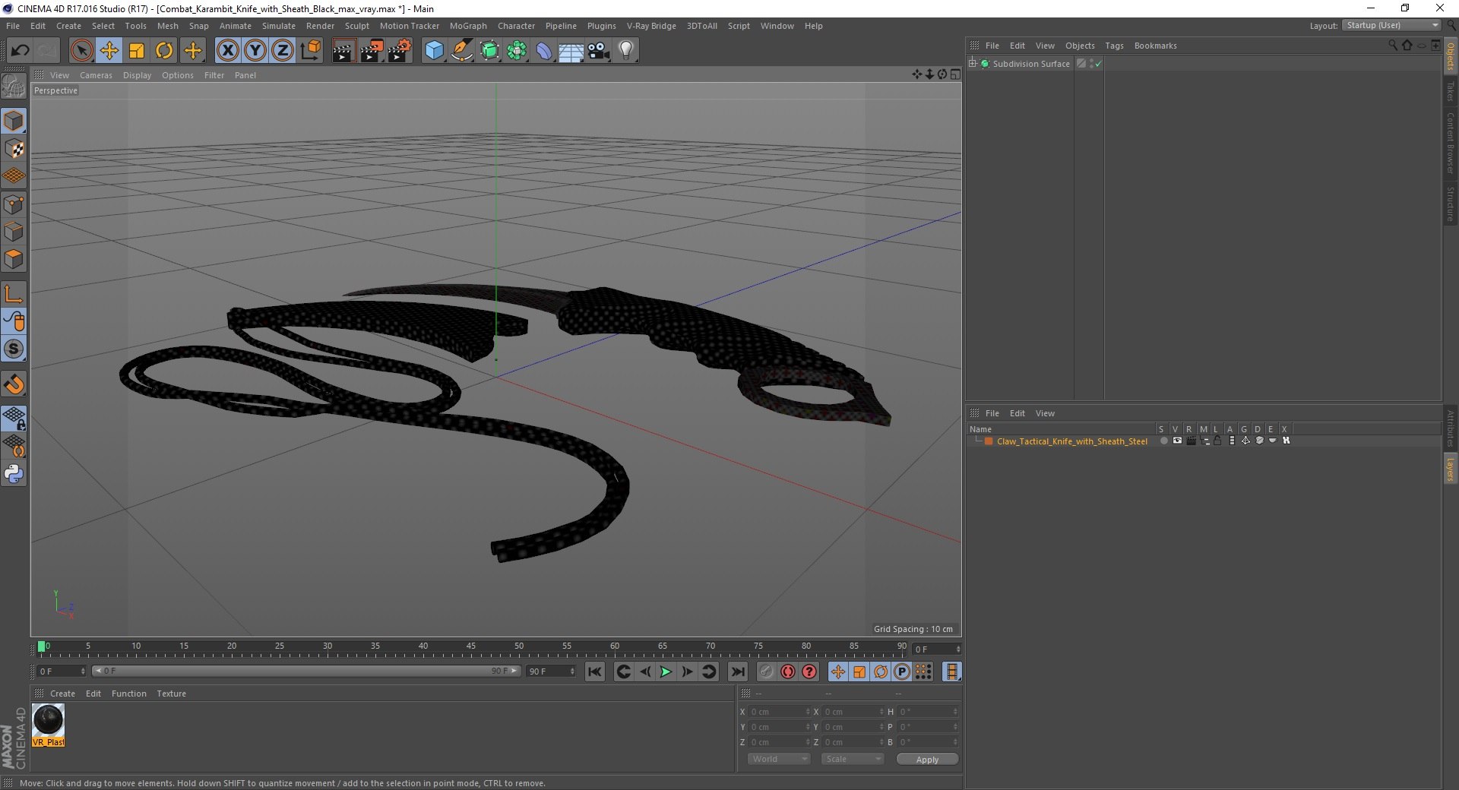Enable Polygons mode in left sidebar
Viewport: 1459px width, 790px height.
coord(14,259)
